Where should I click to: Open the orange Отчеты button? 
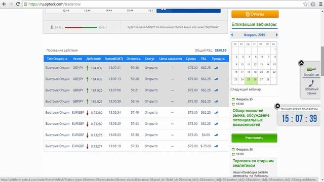click(255, 14)
